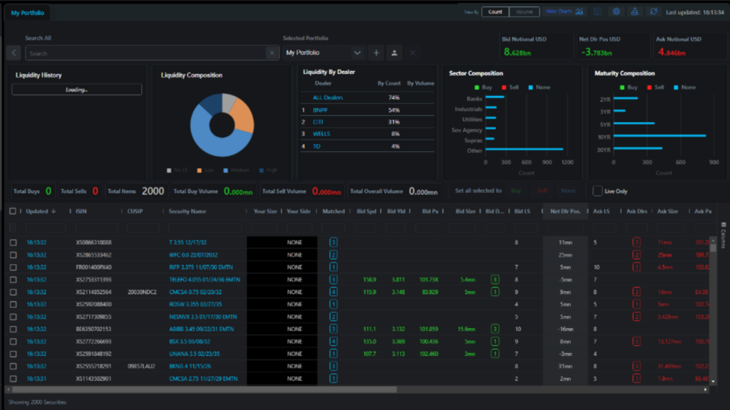730x410 pixels.
Task: Click the alert bell icon in top toolbar
Action: [634, 11]
